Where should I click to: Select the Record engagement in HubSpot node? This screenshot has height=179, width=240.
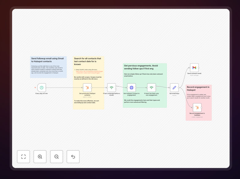click(197, 108)
